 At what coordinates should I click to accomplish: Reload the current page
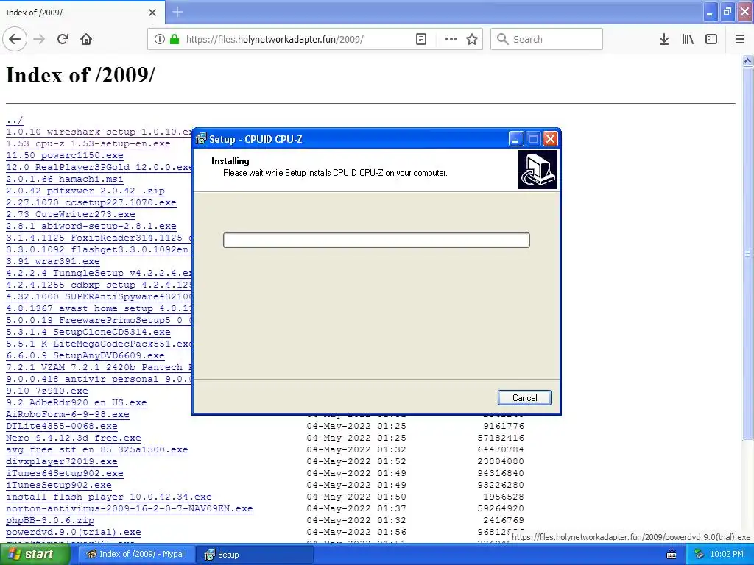63,39
